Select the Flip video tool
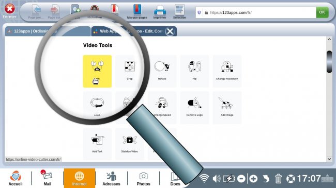Screen dimensions: 336x188 click(194, 71)
